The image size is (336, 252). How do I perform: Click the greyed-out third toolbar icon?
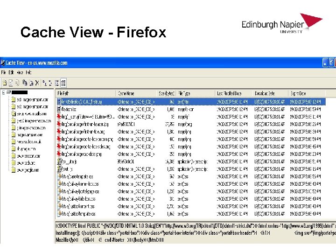17,83
